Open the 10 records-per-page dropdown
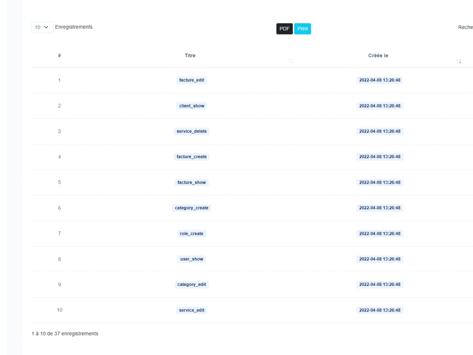The image size is (473, 355). point(42,27)
